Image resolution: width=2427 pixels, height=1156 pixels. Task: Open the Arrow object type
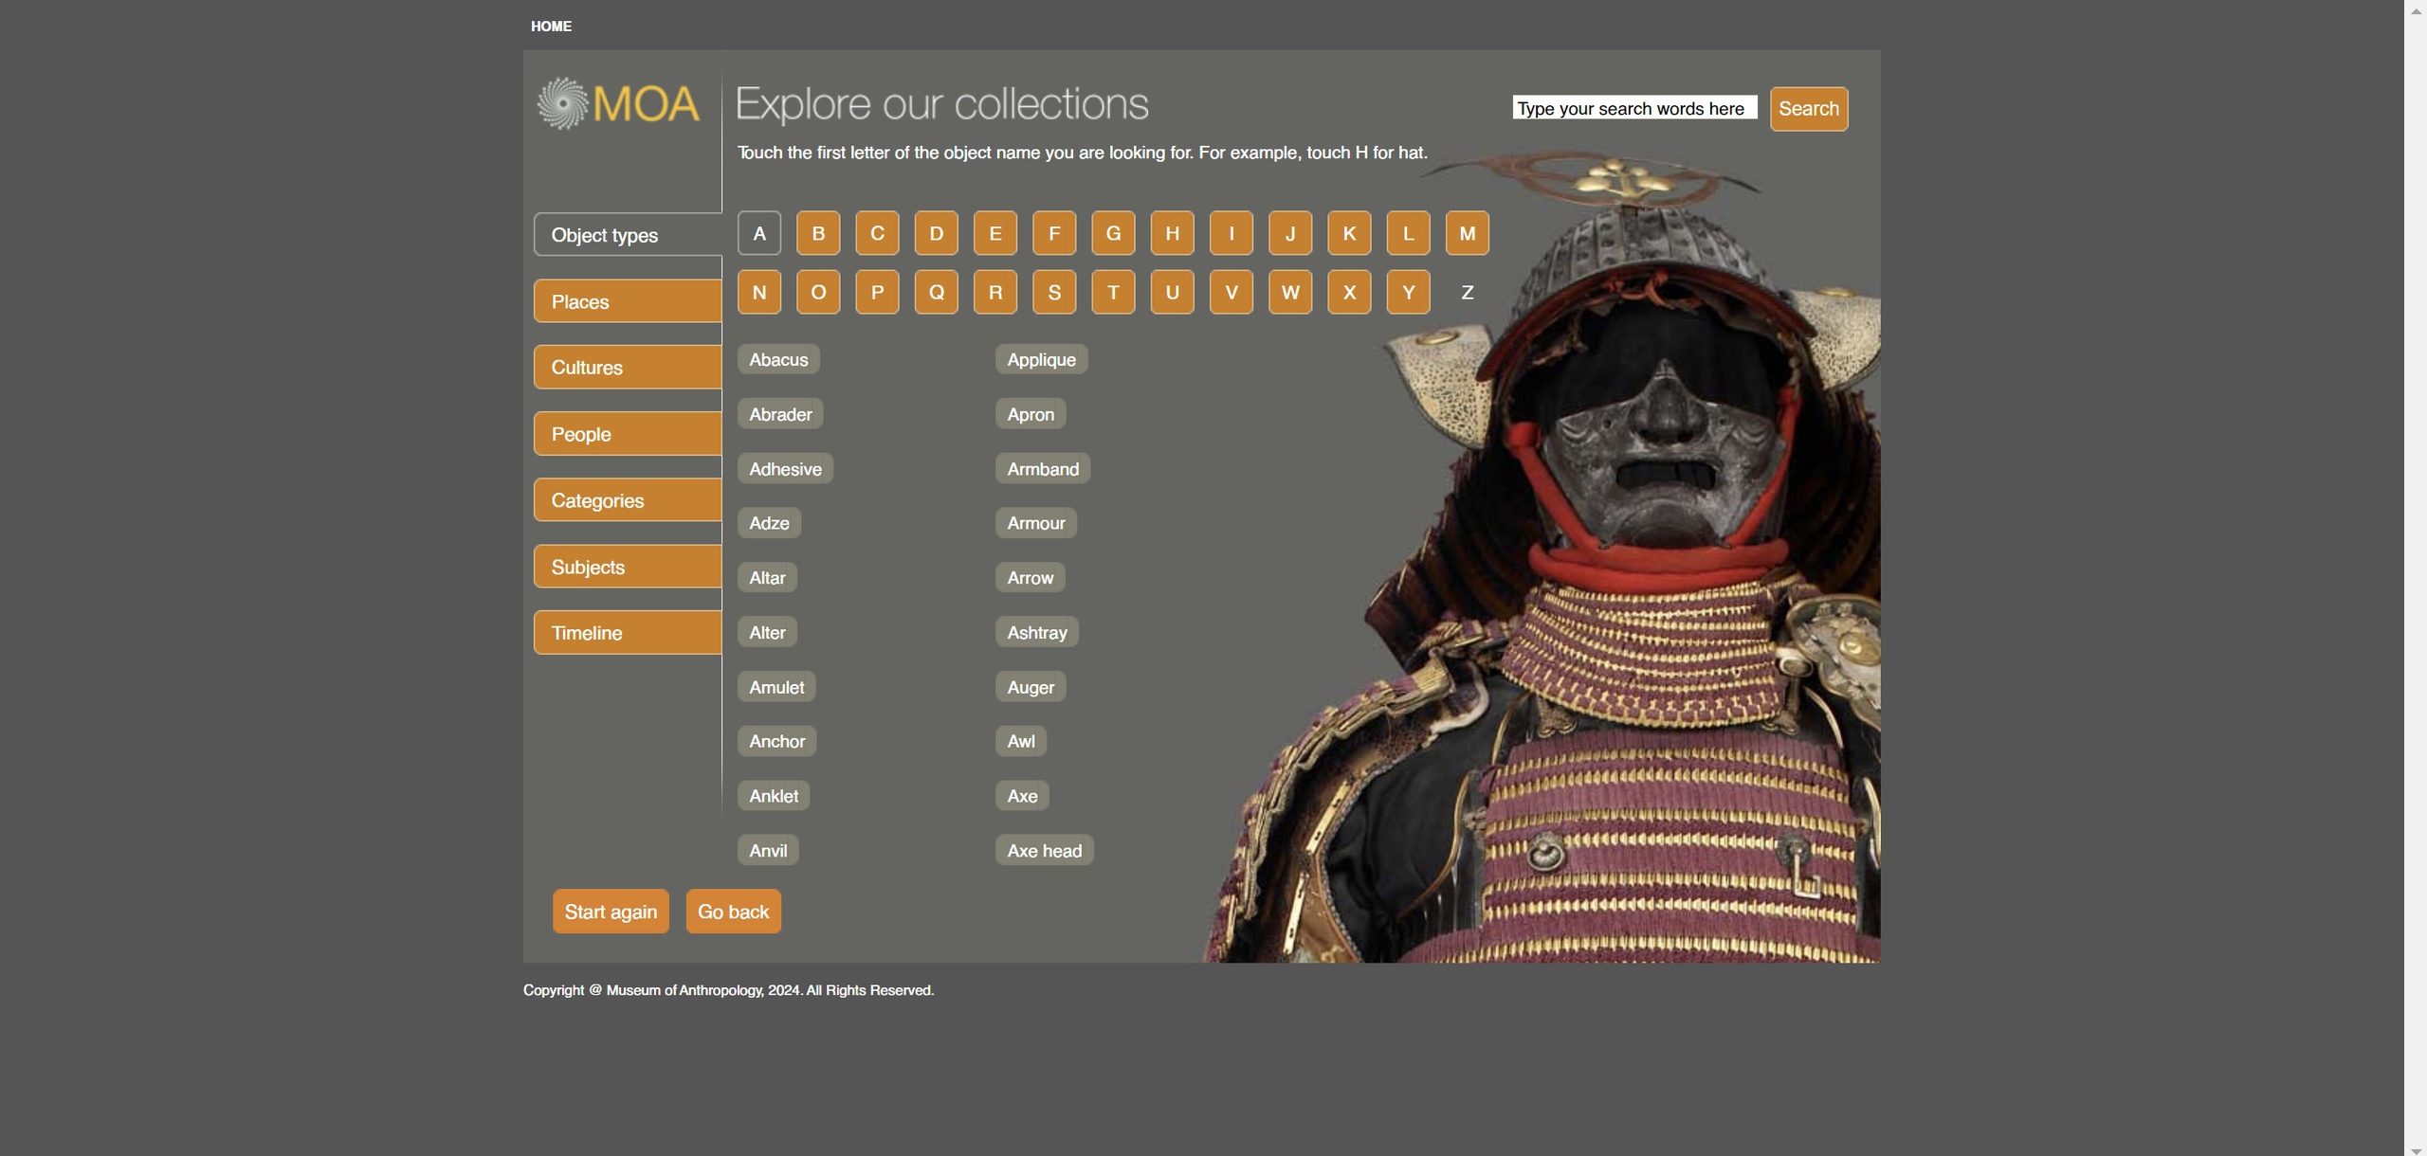pos(1030,578)
